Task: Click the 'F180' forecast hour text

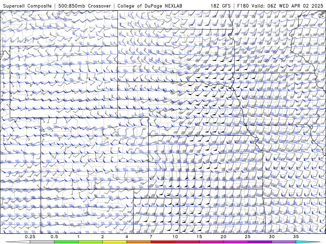Action: click(243, 6)
